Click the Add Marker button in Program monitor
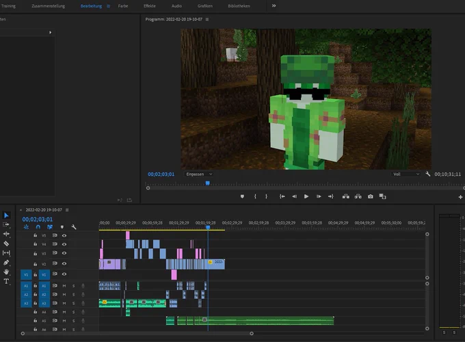The width and height of the screenshot is (465, 342). pyautogui.click(x=242, y=196)
